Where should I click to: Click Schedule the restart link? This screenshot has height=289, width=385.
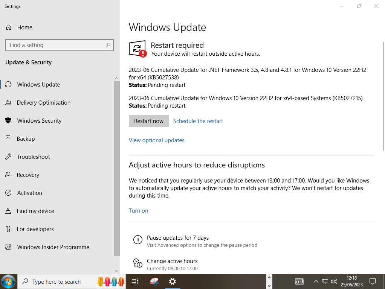tap(198, 121)
